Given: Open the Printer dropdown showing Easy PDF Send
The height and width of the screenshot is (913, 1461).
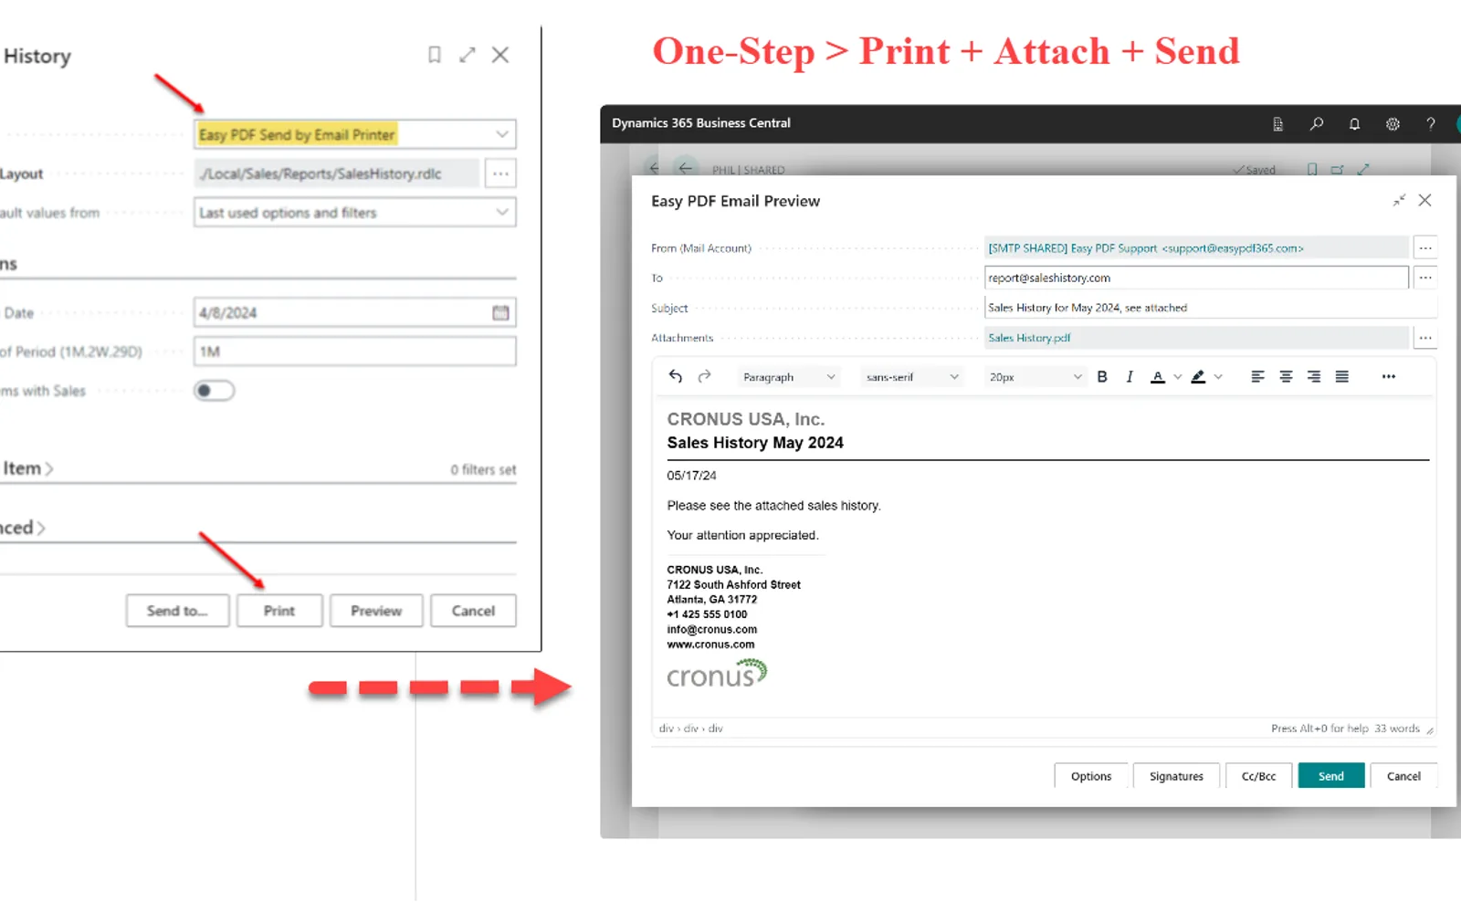Looking at the screenshot, I should point(355,134).
